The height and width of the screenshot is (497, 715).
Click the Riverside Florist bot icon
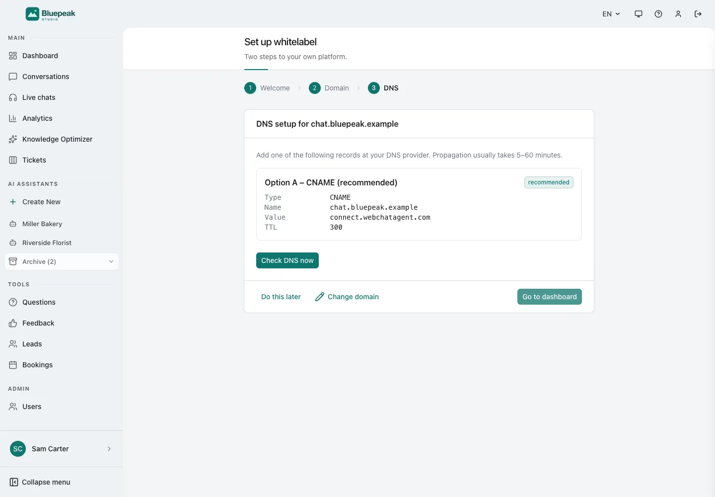point(13,243)
